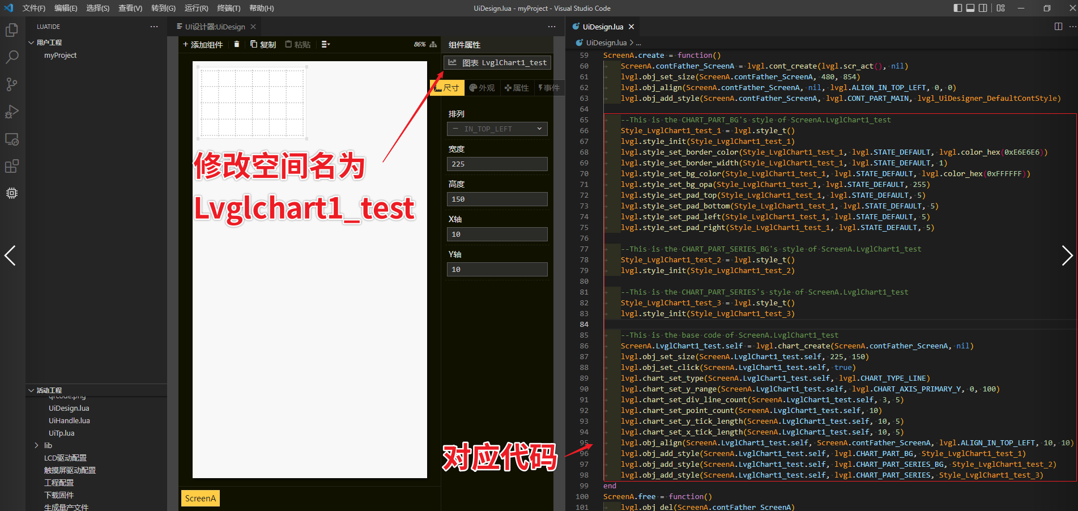
Task: Open the IN_TOP_LEFT alignment dropdown
Action: (x=497, y=129)
